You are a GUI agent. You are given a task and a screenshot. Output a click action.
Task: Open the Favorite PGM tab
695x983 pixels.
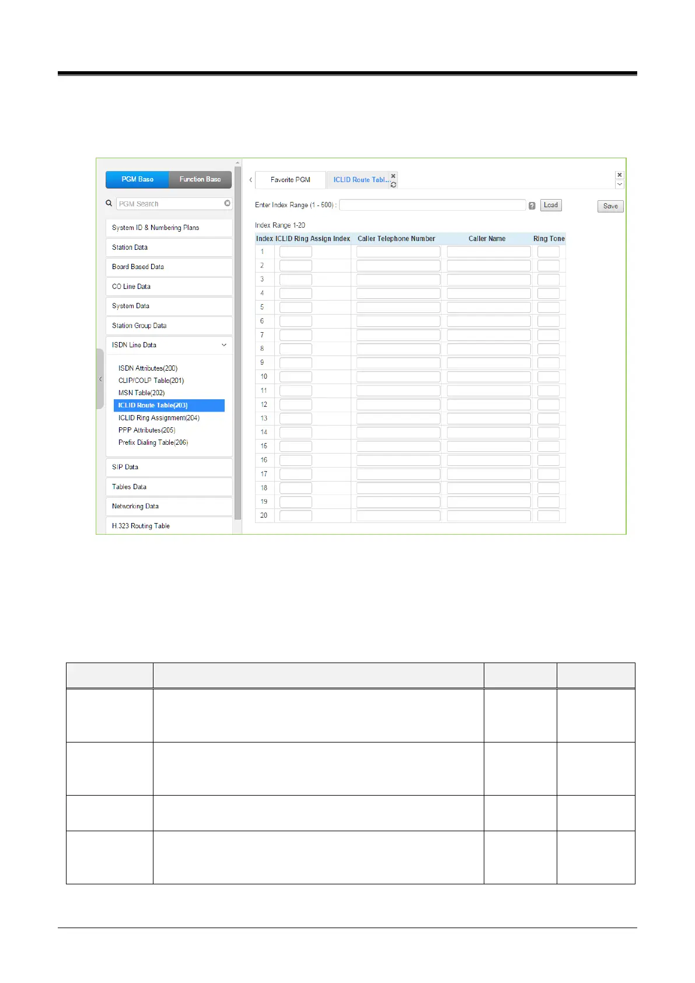pos(291,180)
